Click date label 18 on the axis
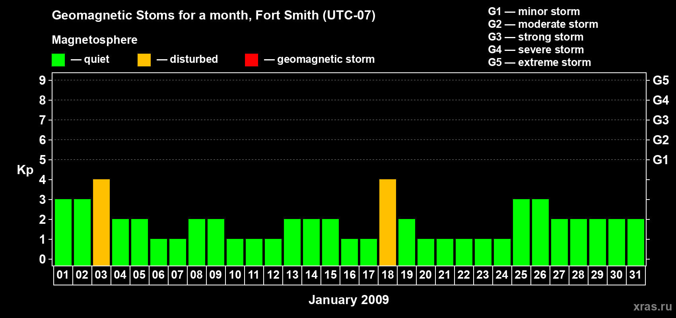The image size is (676, 318). [x=387, y=275]
